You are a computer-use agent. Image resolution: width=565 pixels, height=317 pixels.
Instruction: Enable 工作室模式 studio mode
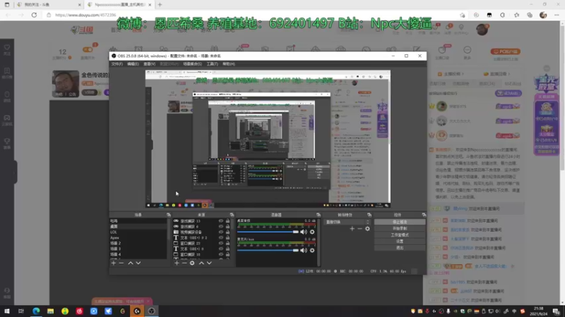(x=400, y=235)
